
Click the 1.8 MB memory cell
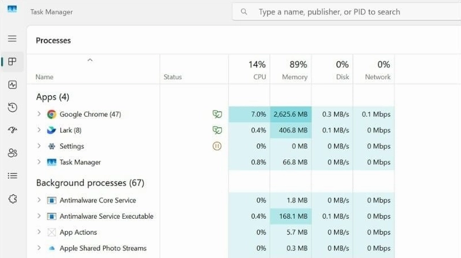[x=291, y=200]
